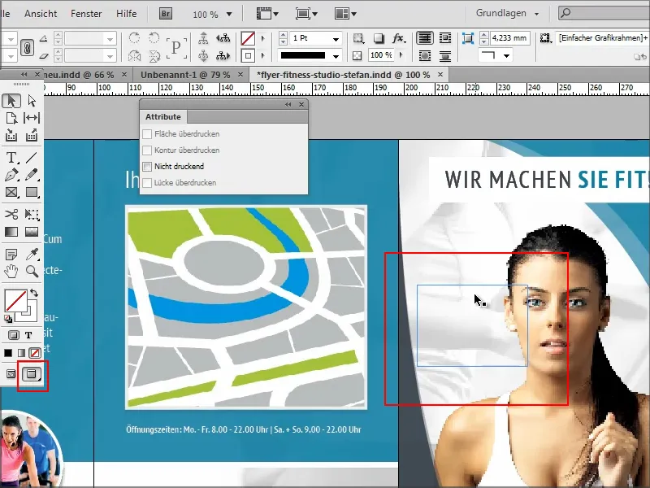
Task: Collapse the Attribute panel with arrows
Action: click(288, 105)
